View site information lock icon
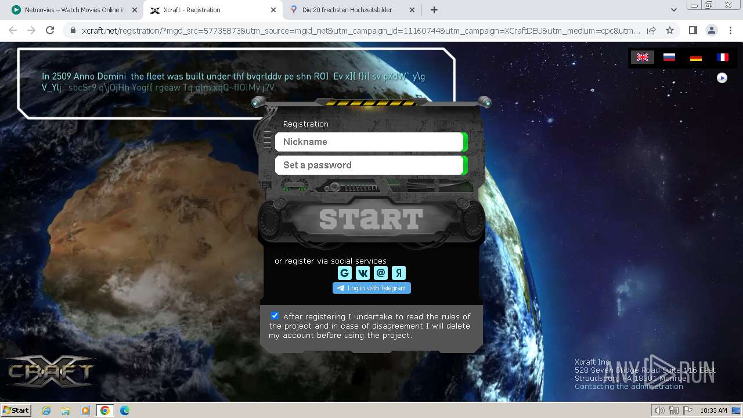This screenshot has width=743, height=418. [x=73, y=30]
